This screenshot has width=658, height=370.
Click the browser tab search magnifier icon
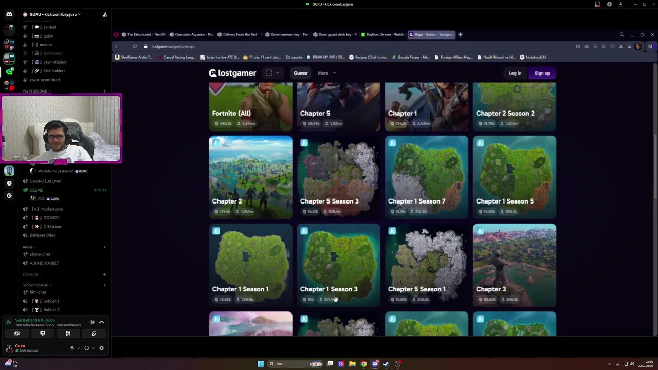(622, 34)
